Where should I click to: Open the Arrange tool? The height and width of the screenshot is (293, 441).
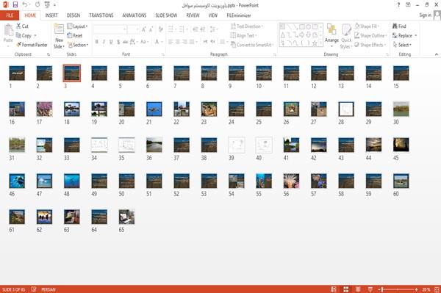[x=331, y=35]
